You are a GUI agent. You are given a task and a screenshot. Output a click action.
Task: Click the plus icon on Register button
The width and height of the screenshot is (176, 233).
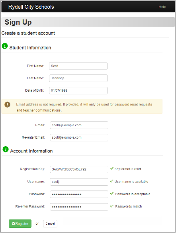point(14,223)
